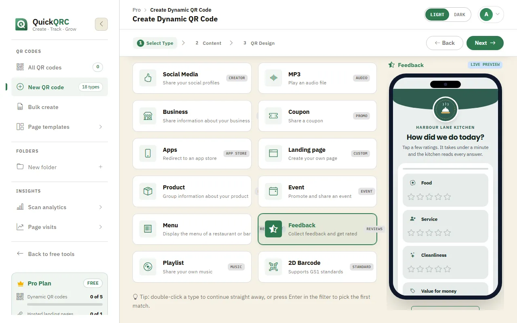Click the Landing page window icon

[x=273, y=153]
